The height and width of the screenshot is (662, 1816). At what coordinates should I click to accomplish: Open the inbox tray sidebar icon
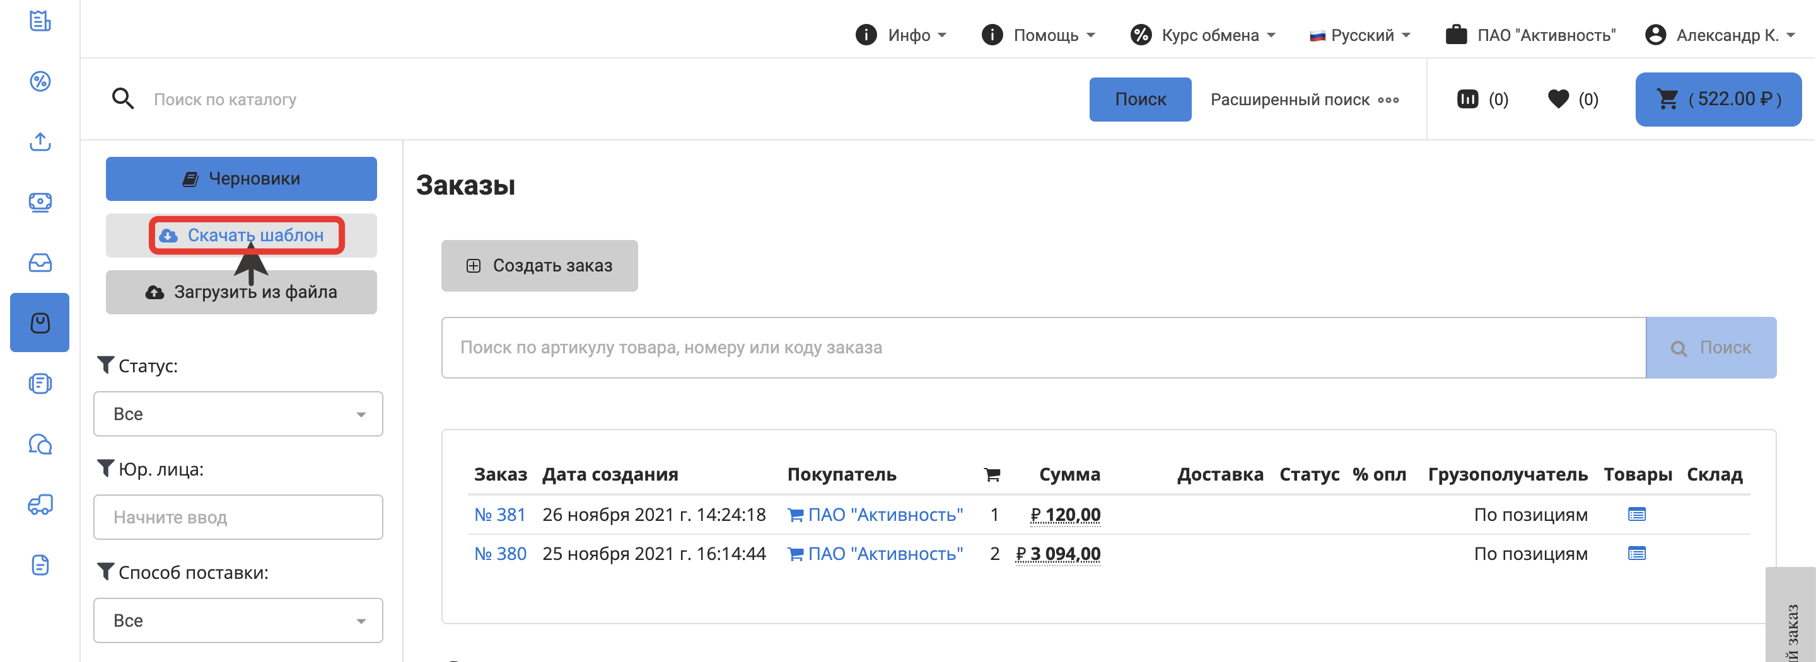pos(40,263)
